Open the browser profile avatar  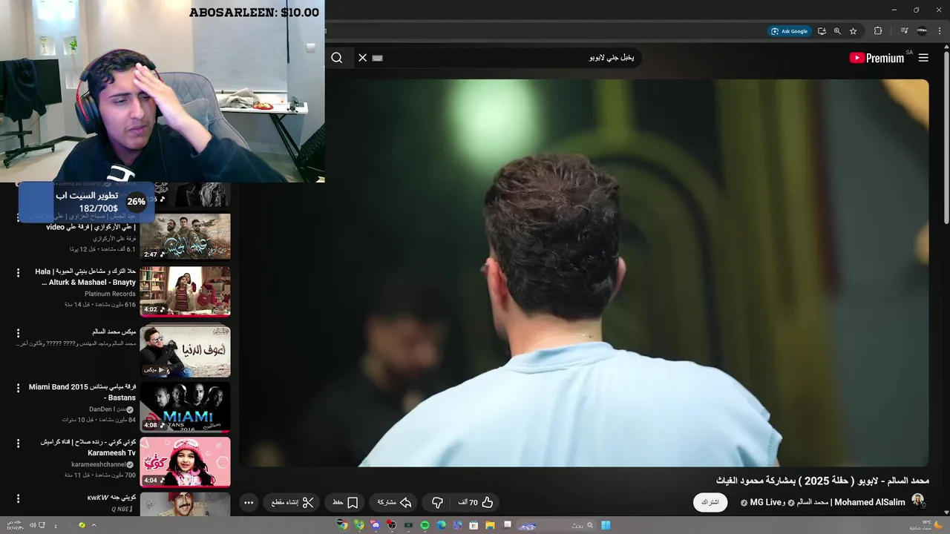922,31
